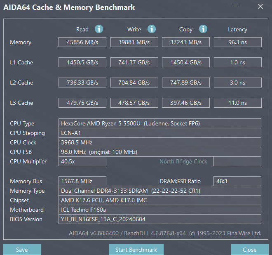Select the Memory Read speed field
The image size is (272, 255).
(82, 42)
